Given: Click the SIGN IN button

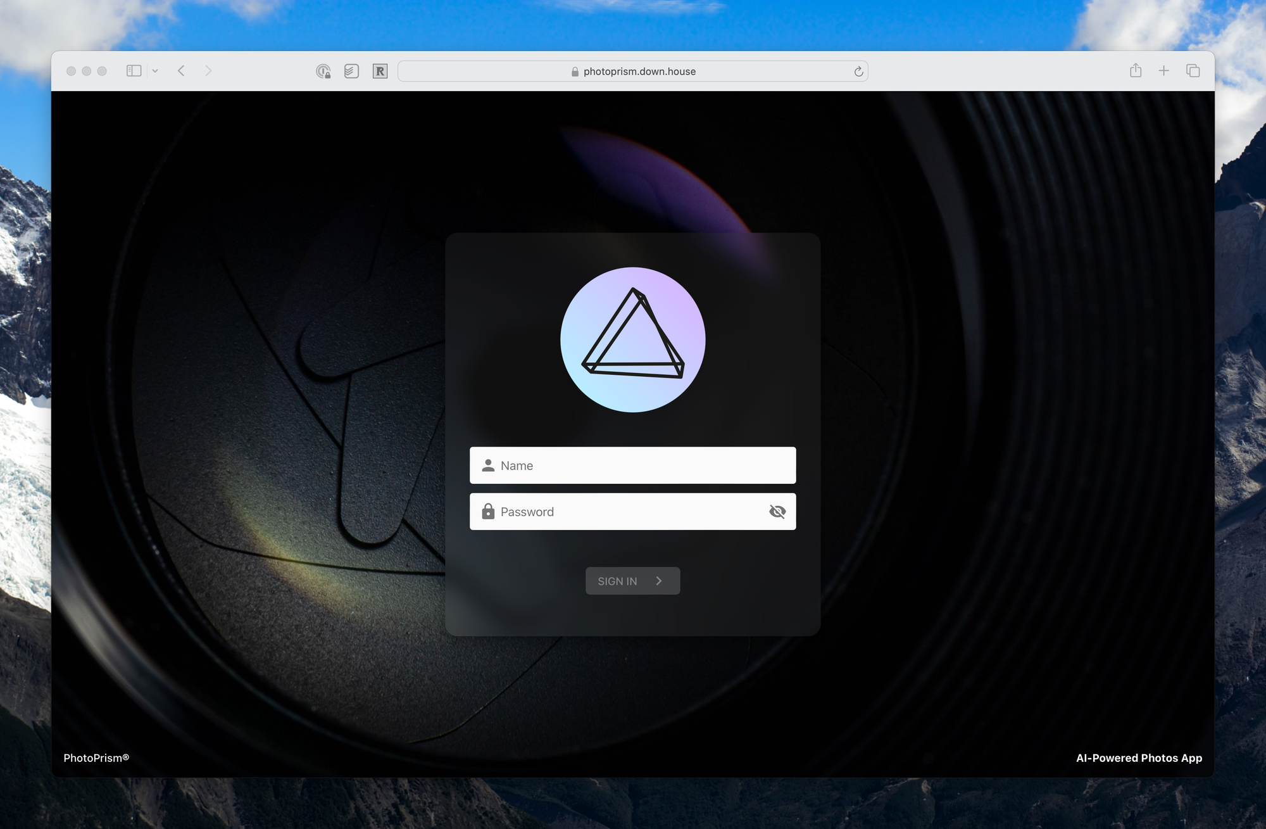Looking at the screenshot, I should (632, 580).
